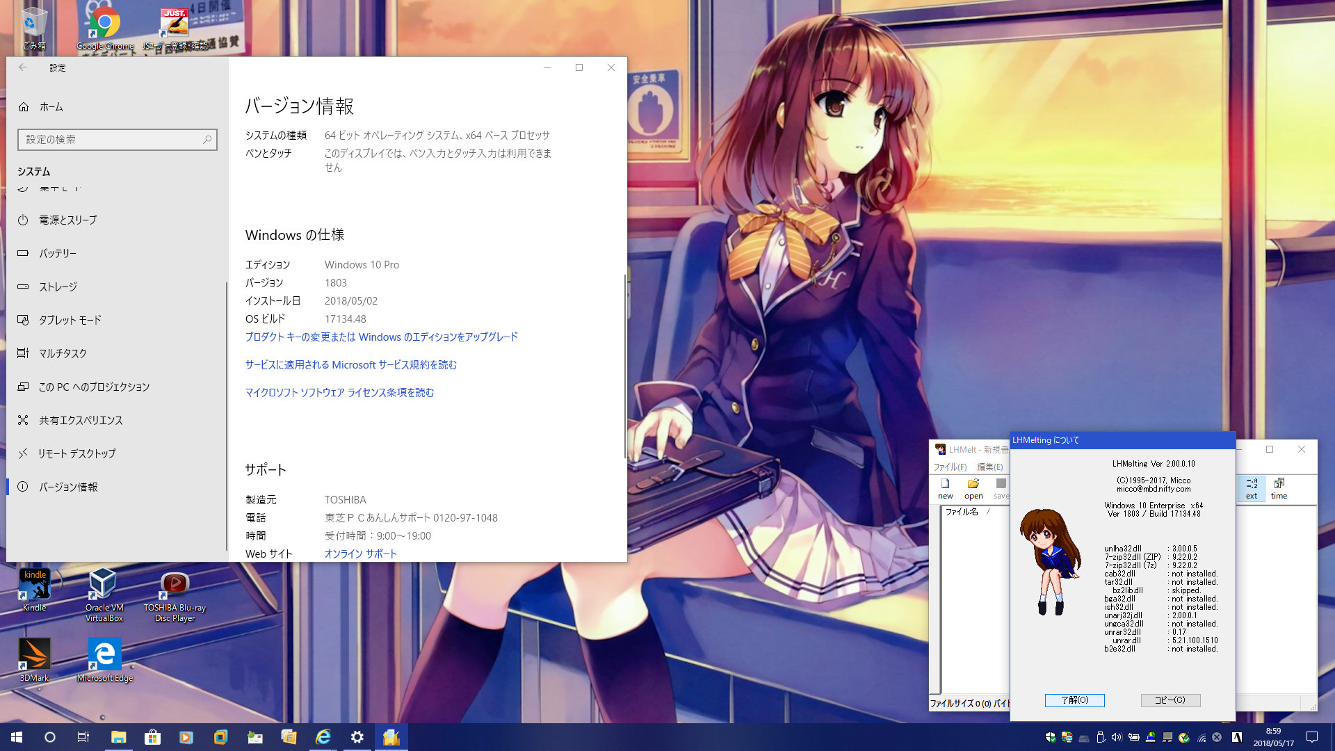Select the 3DMark desktop shortcut
The height and width of the screenshot is (751, 1335).
pos(34,660)
